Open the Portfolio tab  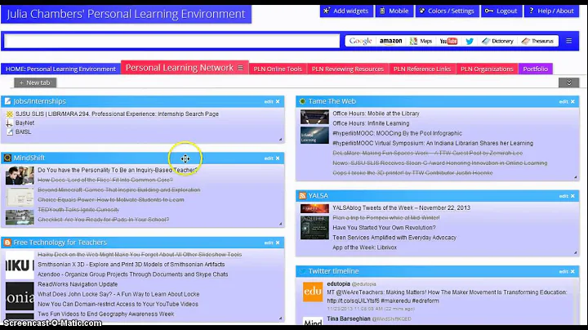536,69
